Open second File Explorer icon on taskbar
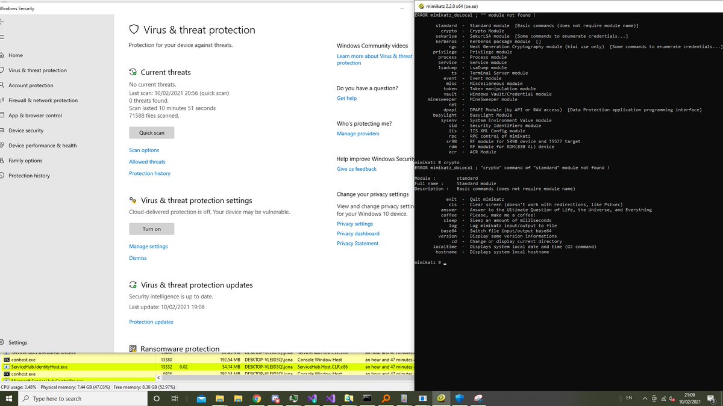Image resolution: width=723 pixels, height=406 pixels. click(239, 399)
